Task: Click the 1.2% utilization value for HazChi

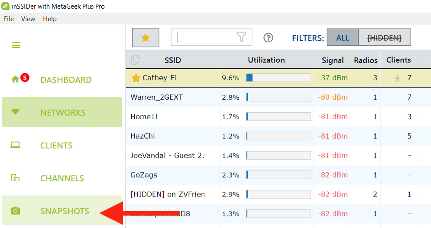Action: (230, 136)
